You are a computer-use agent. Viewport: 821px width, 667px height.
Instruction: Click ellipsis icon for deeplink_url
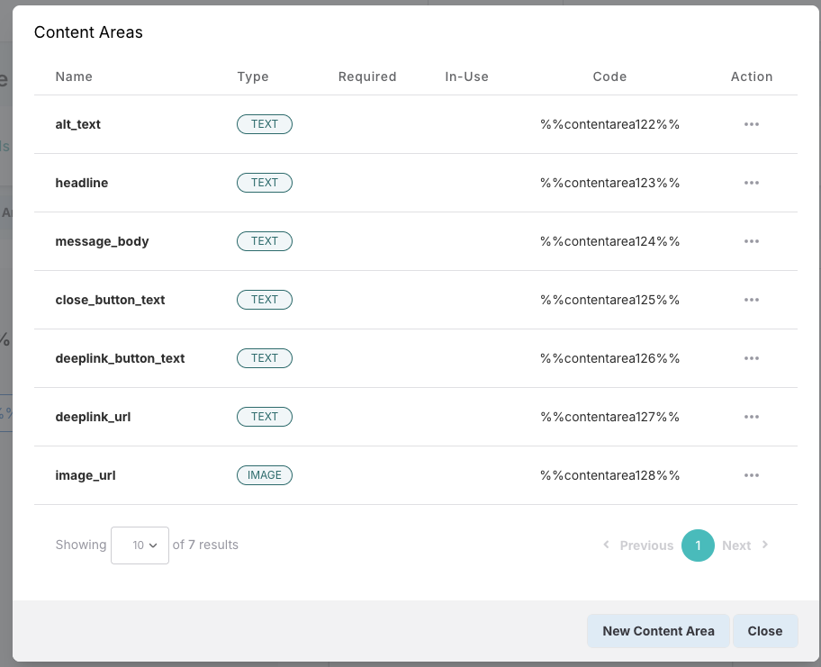(752, 417)
